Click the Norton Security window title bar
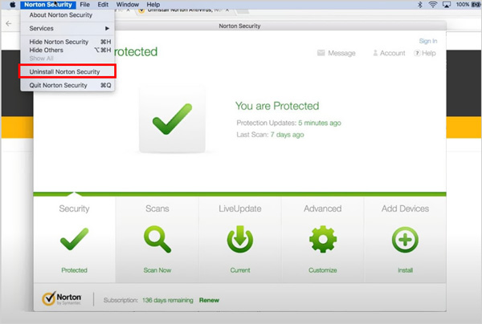Image resolution: width=482 pixels, height=324 pixels. [239, 26]
